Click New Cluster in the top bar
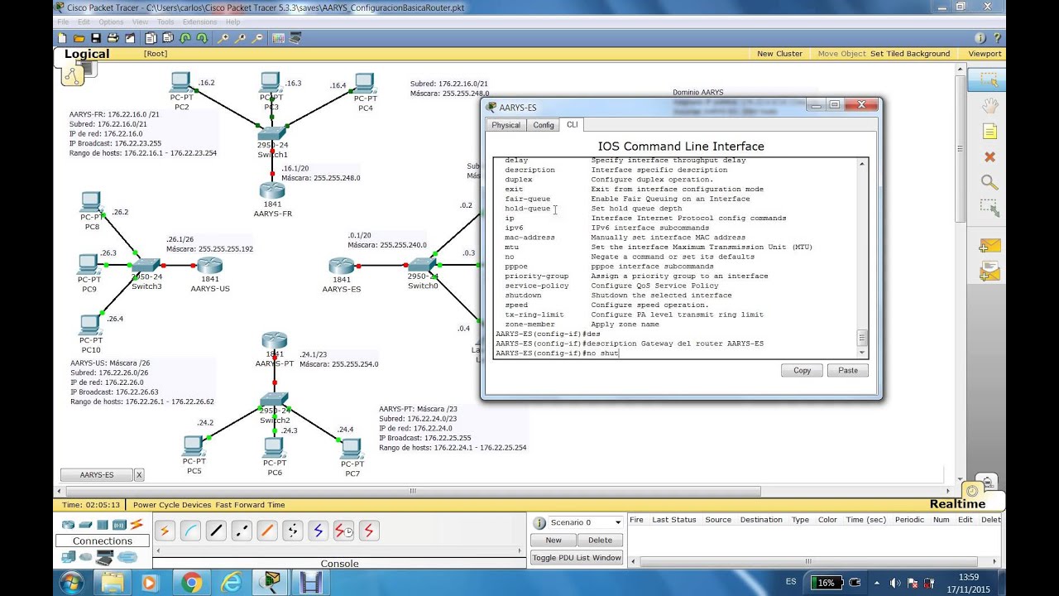This screenshot has height=596, width=1059. [779, 54]
